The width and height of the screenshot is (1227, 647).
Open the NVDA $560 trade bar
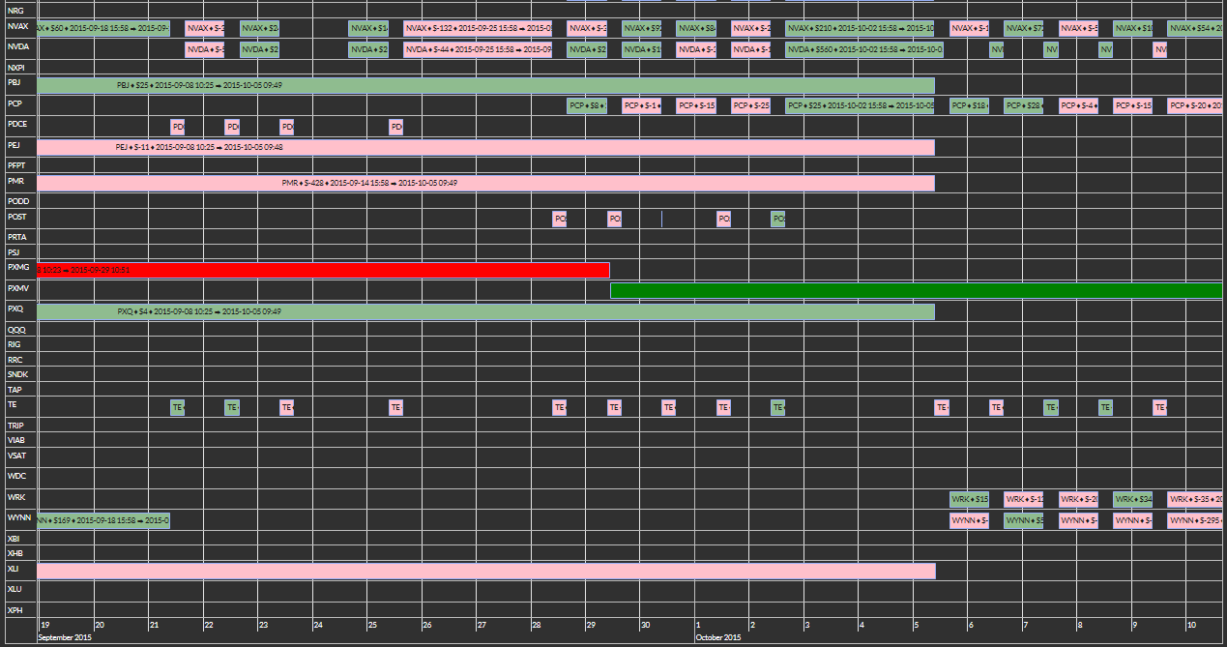864,49
